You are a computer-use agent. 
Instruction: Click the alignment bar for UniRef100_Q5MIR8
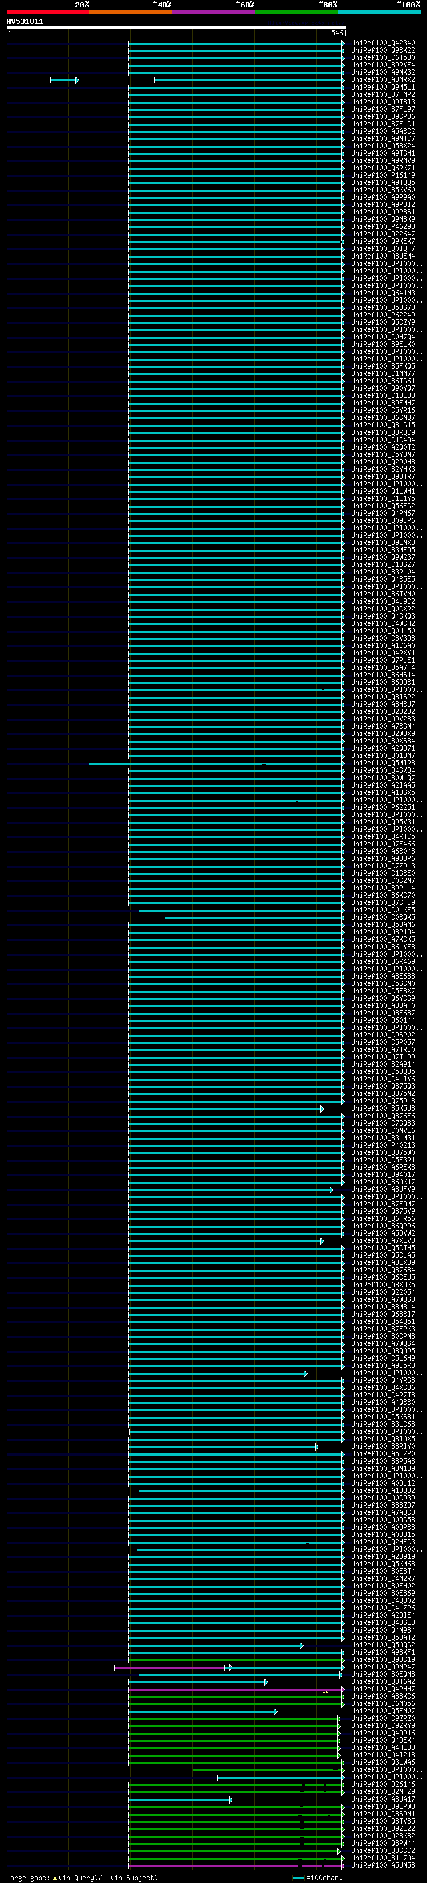(217, 764)
